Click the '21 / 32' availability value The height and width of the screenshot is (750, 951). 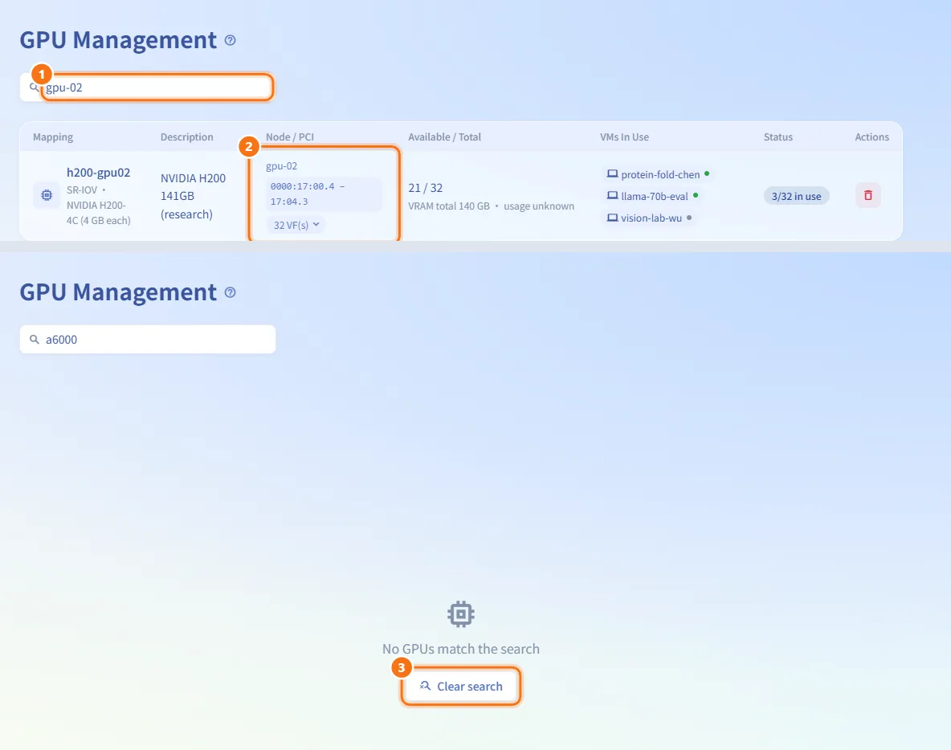coord(425,188)
